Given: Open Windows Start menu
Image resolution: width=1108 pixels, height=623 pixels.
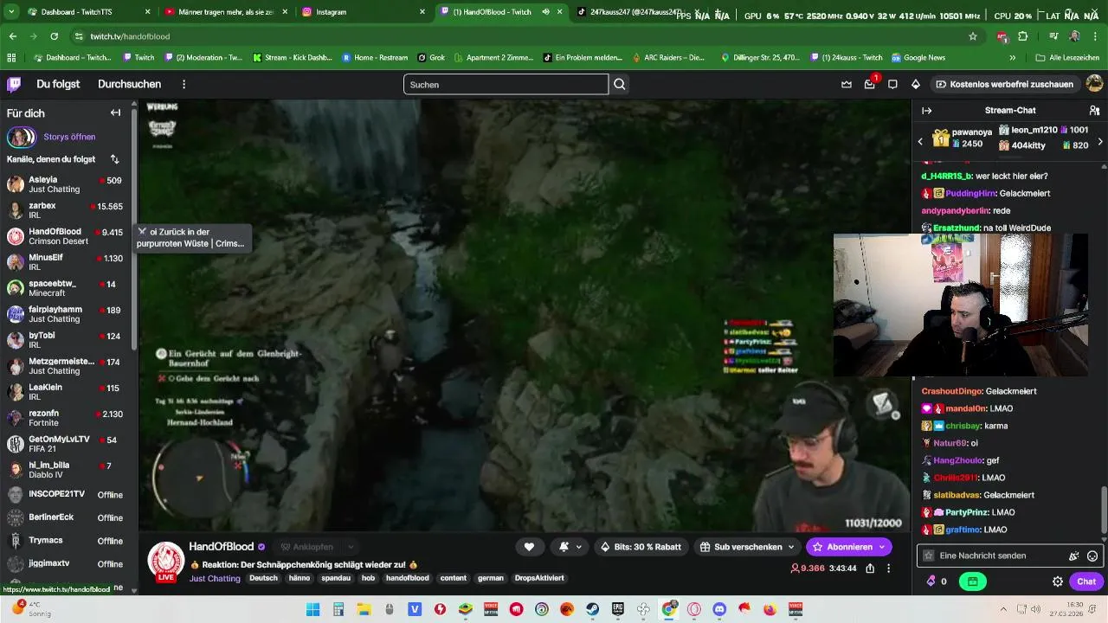Looking at the screenshot, I should (312, 609).
